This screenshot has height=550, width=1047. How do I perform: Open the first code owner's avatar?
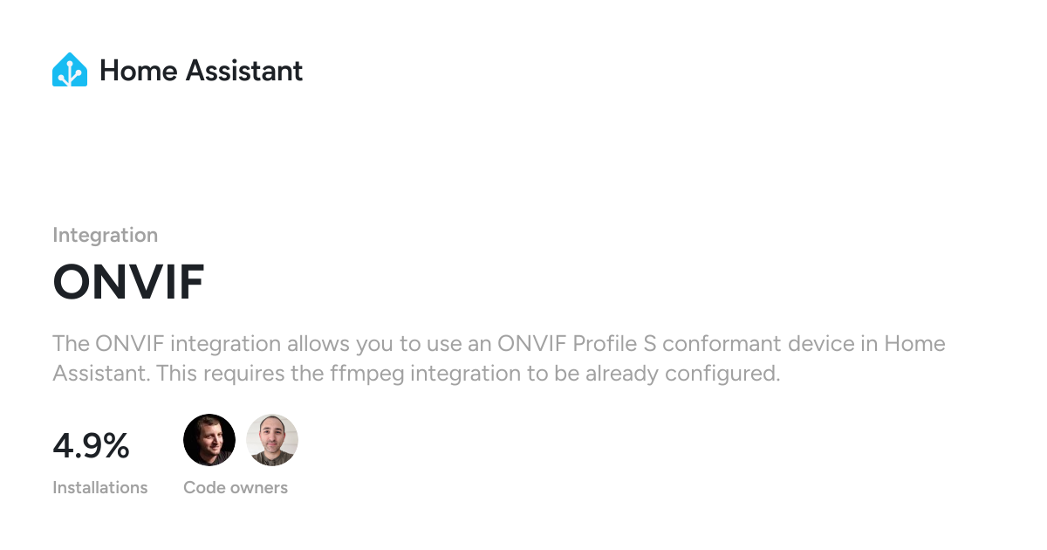coord(209,440)
